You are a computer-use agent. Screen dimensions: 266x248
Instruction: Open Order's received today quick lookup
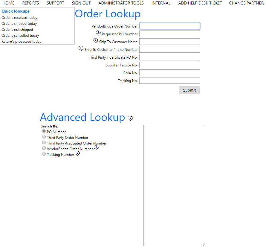pyautogui.click(x=19, y=18)
